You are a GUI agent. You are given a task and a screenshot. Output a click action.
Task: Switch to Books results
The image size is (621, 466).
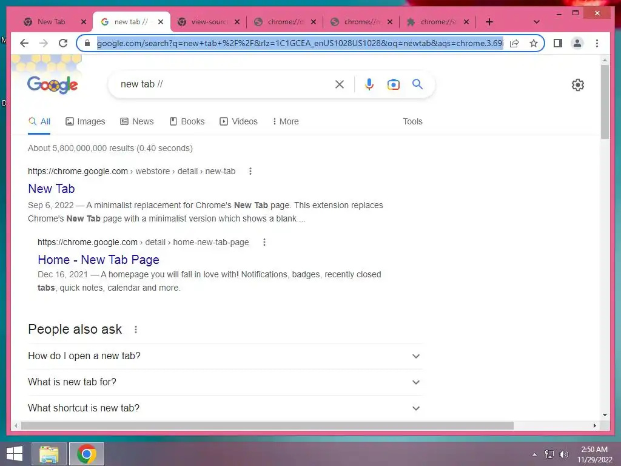pyautogui.click(x=187, y=121)
